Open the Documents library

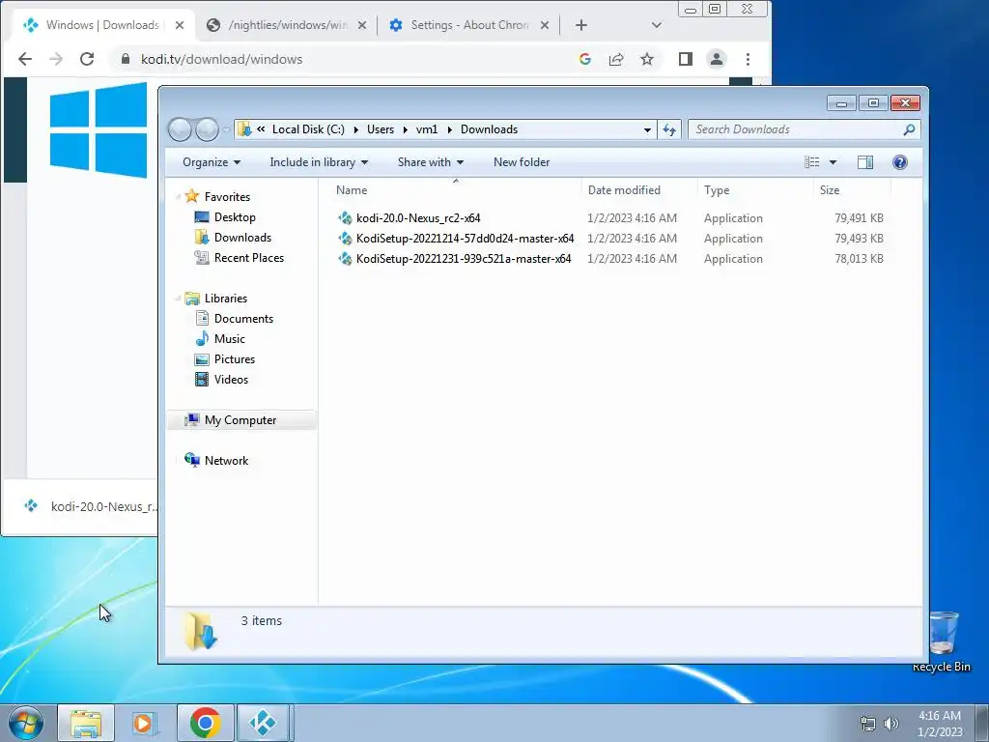tap(243, 319)
